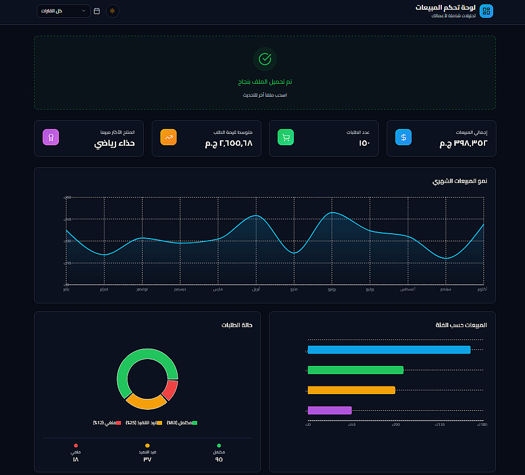Image resolution: width=525 pixels, height=475 pixels.
Task: Click the ١٥٠ orders count value
Action: point(364,143)
